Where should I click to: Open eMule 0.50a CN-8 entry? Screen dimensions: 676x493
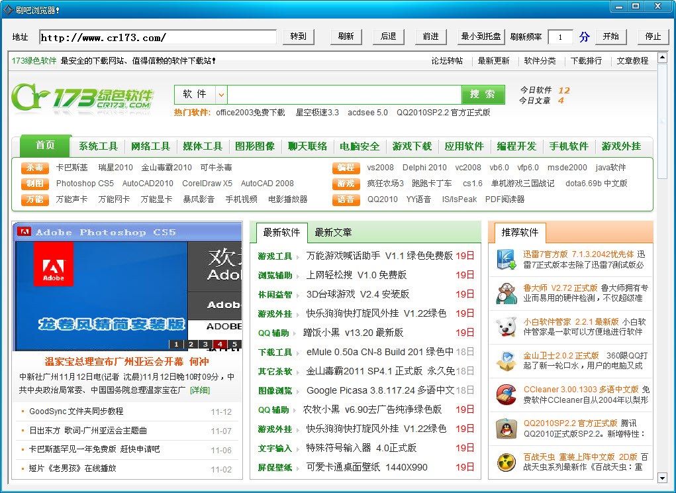(x=380, y=352)
